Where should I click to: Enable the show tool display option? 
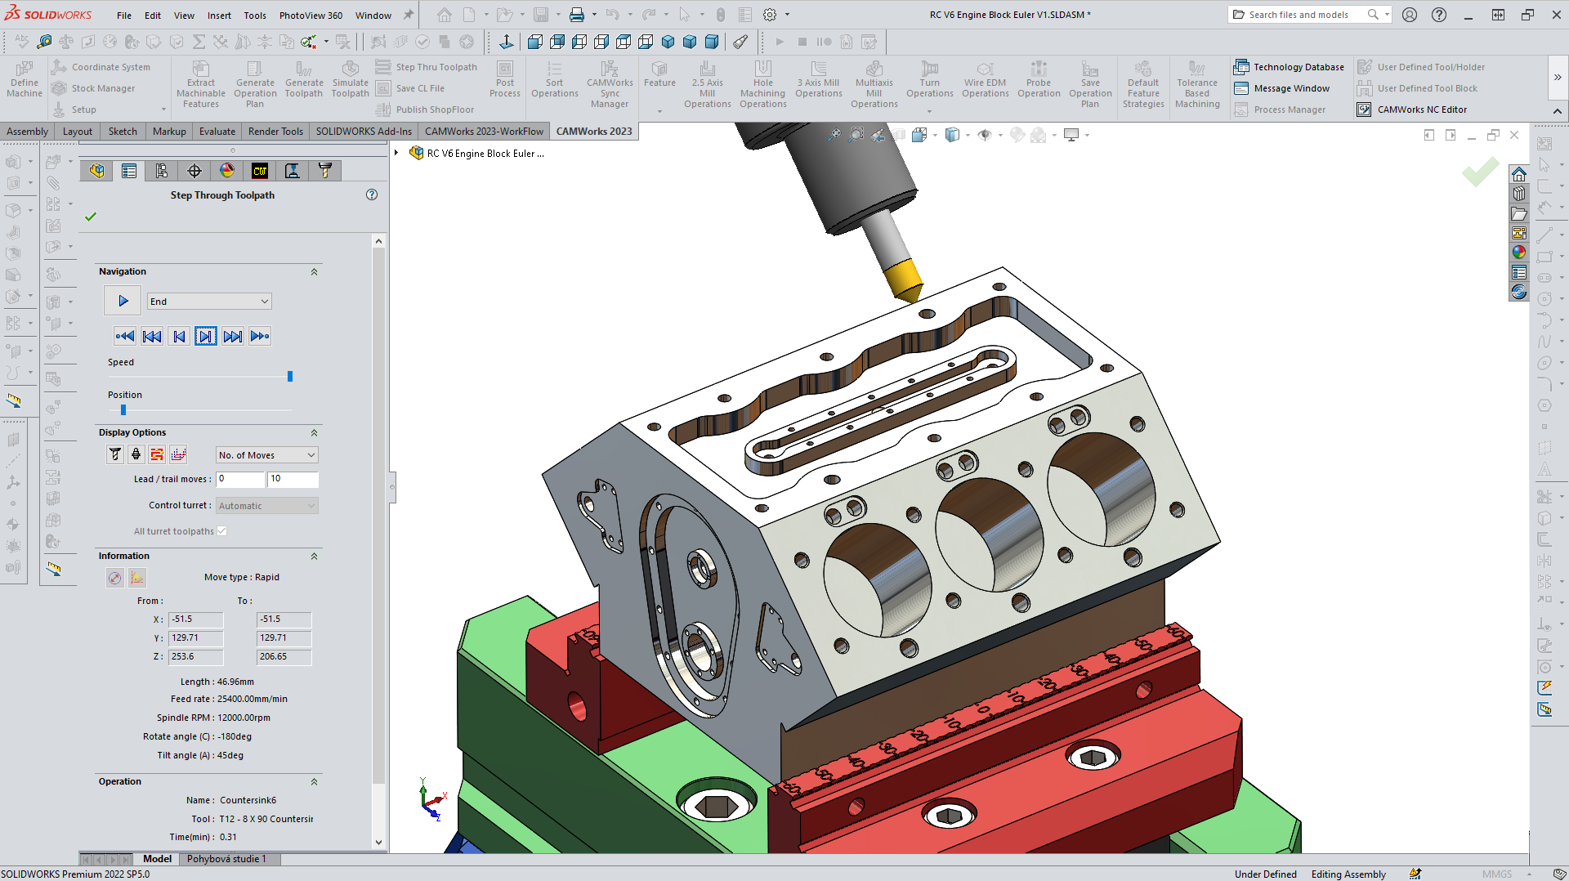pos(114,454)
